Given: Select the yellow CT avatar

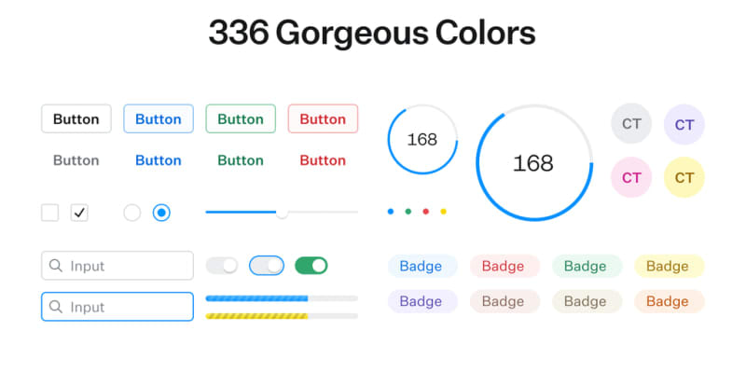Looking at the screenshot, I should 684,177.
